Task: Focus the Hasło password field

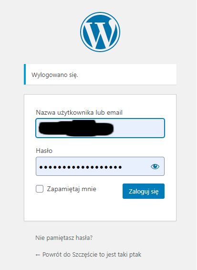Action: tap(100, 166)
